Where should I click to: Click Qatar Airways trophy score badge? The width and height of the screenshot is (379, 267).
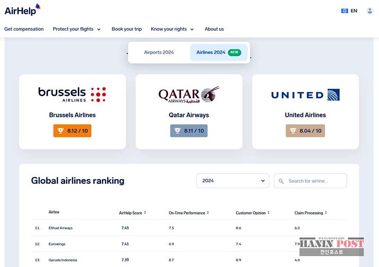189,131
